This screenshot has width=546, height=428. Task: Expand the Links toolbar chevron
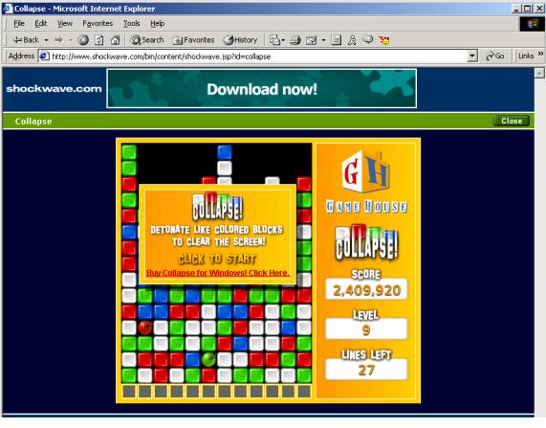[540, 54]
